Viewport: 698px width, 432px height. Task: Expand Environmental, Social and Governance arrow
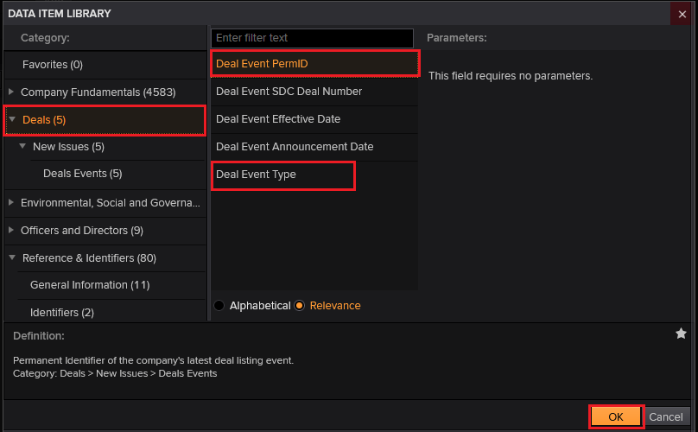tap(11, 202)
